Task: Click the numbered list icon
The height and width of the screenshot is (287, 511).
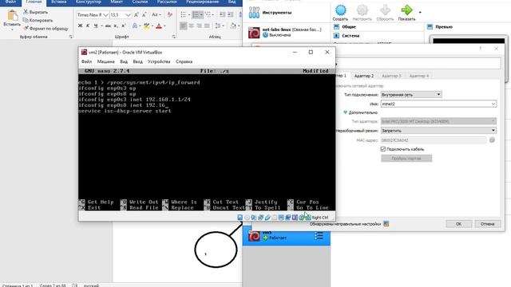Action: point(196,15)
